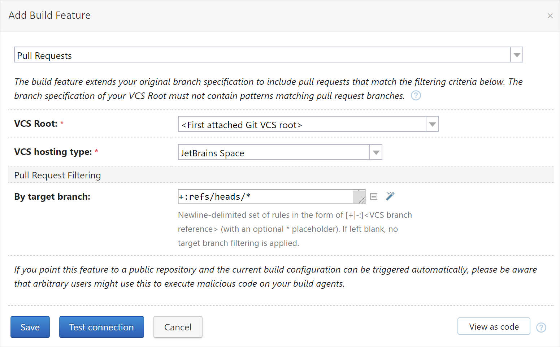Click the VCS hosting type label
The image size is (560, 347).
[53, 152]
